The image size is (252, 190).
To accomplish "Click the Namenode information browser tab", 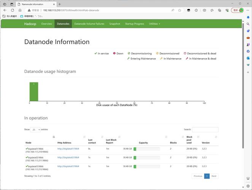I will tap(36, 4).
